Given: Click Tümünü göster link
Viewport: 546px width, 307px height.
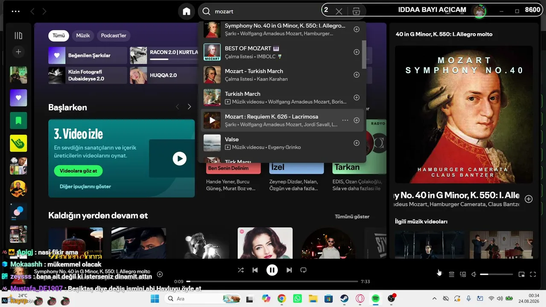Looking at the screenshot, I should [x=352, y=217].
